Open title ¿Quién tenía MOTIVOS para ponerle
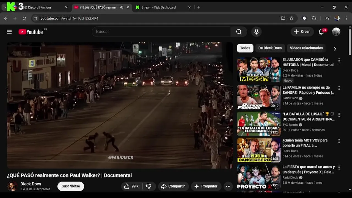 305,143
